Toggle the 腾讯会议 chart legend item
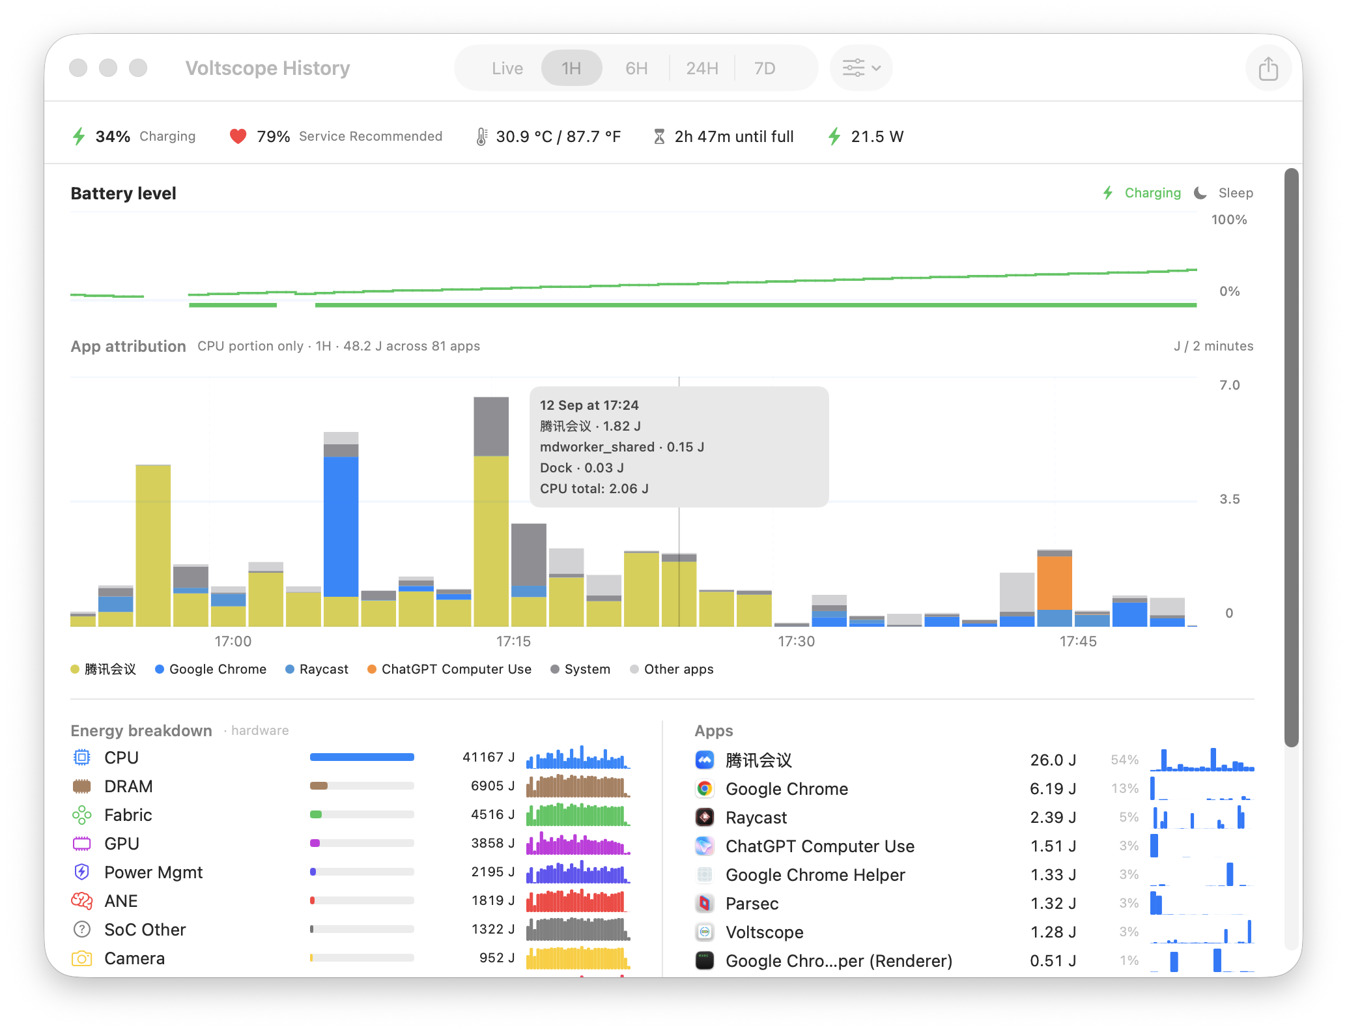 103,669
